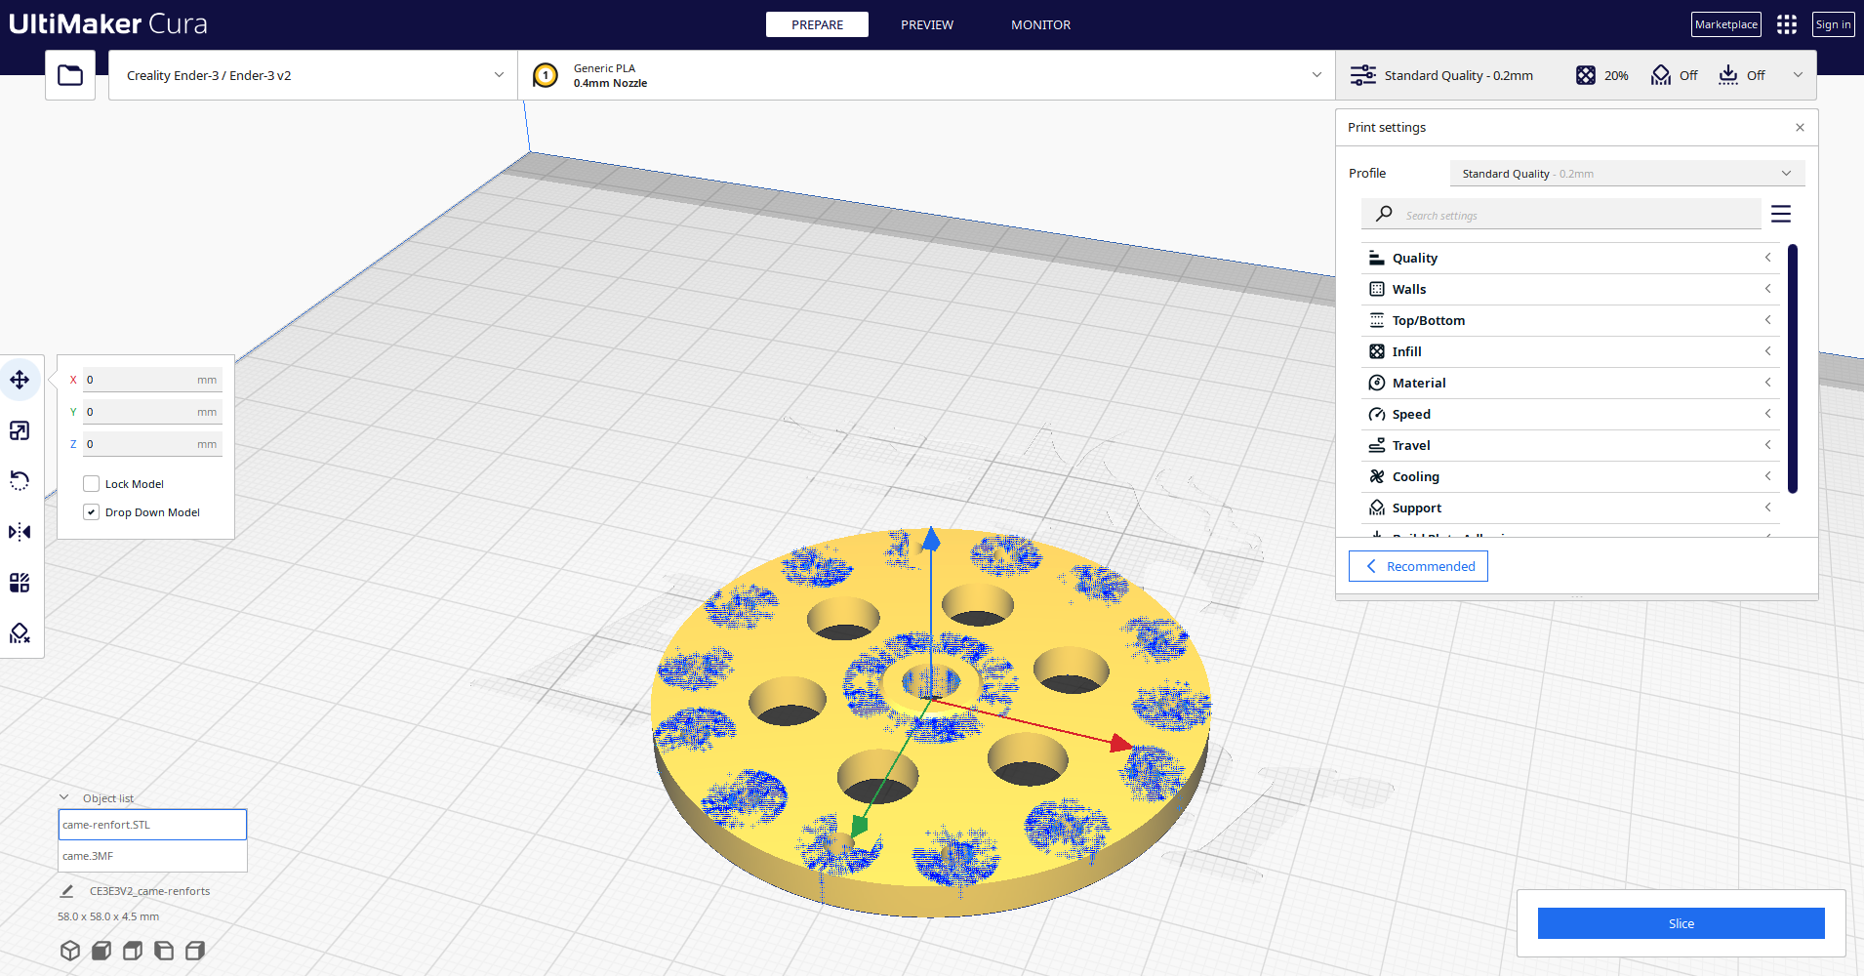Enable the Lock Model checkbox

tap(91, 483)
